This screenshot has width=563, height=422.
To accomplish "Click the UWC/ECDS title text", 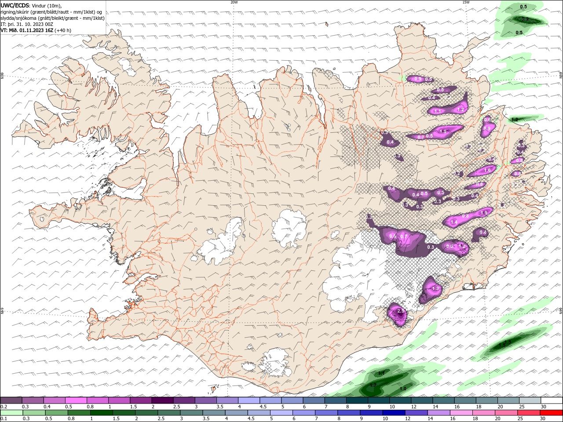I will click(x=15, y=5).
